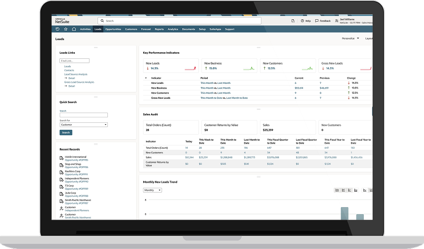Open the Opportunities menu
The width and height of the screenshot is (424, 249).
tap(113, 29)
